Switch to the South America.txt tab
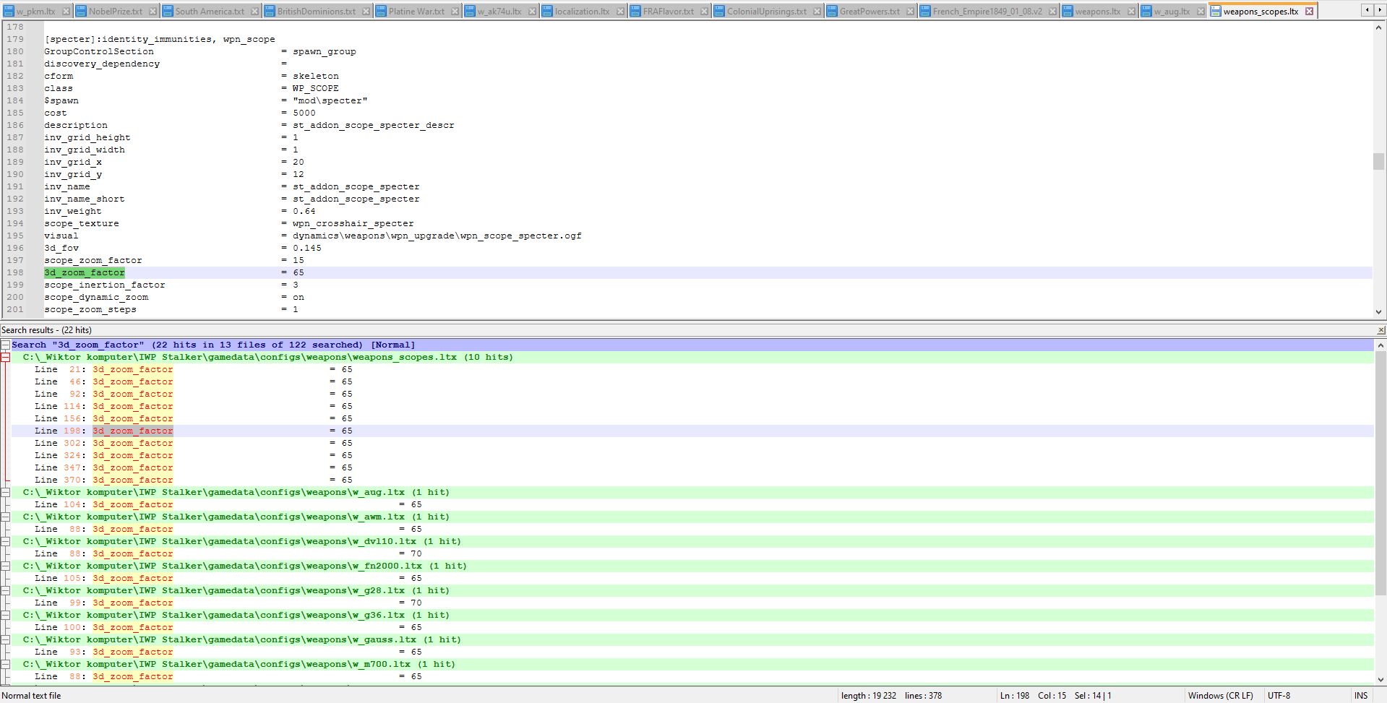Image resolution: width=1387 pixels, height=703 pixels. [x=210, y=12]
